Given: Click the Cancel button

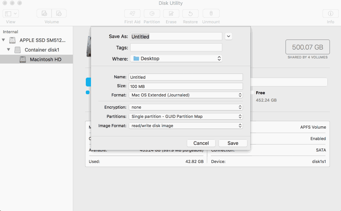Looking at the screenshot, I should tap(201, 143).
